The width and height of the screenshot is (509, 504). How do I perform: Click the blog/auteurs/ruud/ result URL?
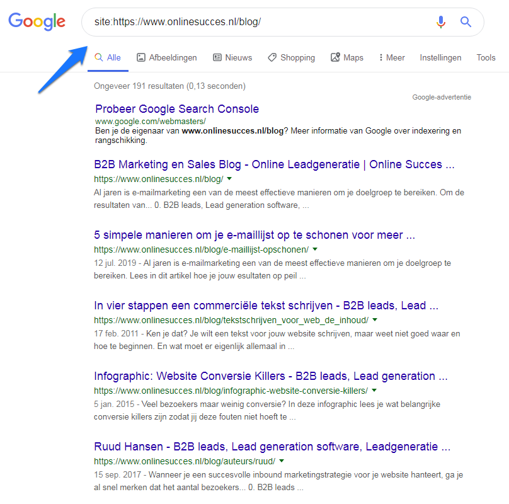(185, 461)
